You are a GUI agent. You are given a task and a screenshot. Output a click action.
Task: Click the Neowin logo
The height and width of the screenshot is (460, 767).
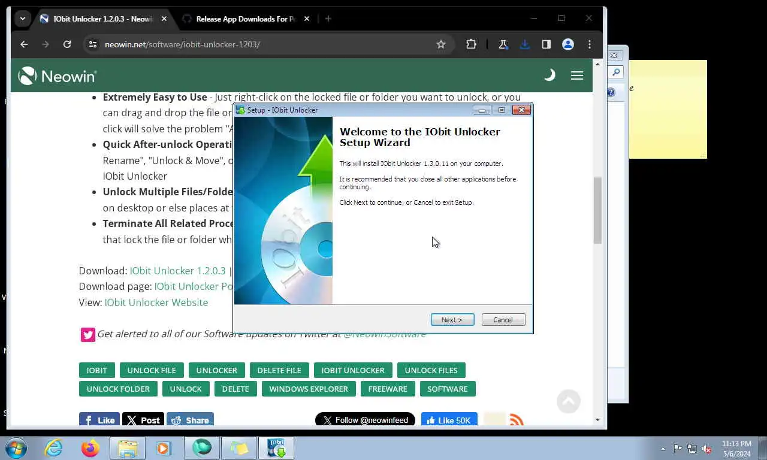pos(58,75)
